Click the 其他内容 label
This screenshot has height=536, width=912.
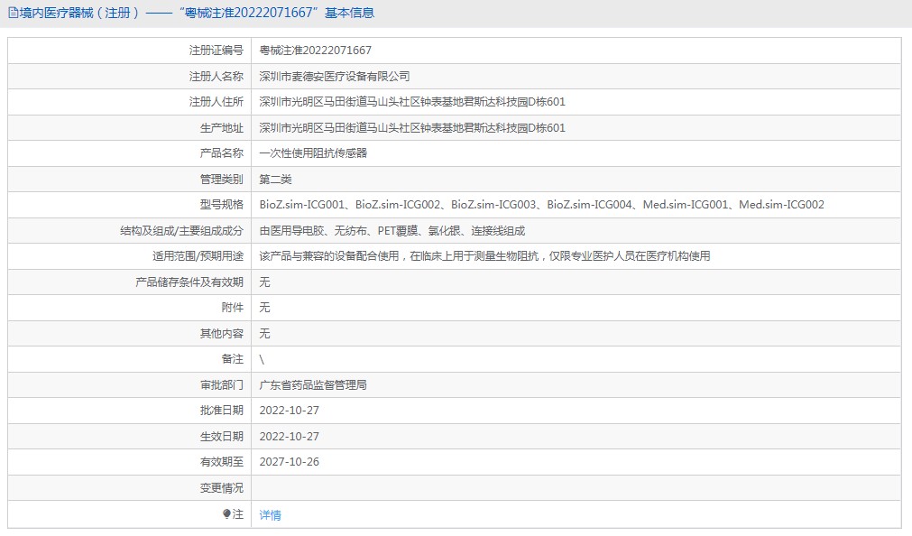click(222, 334)
